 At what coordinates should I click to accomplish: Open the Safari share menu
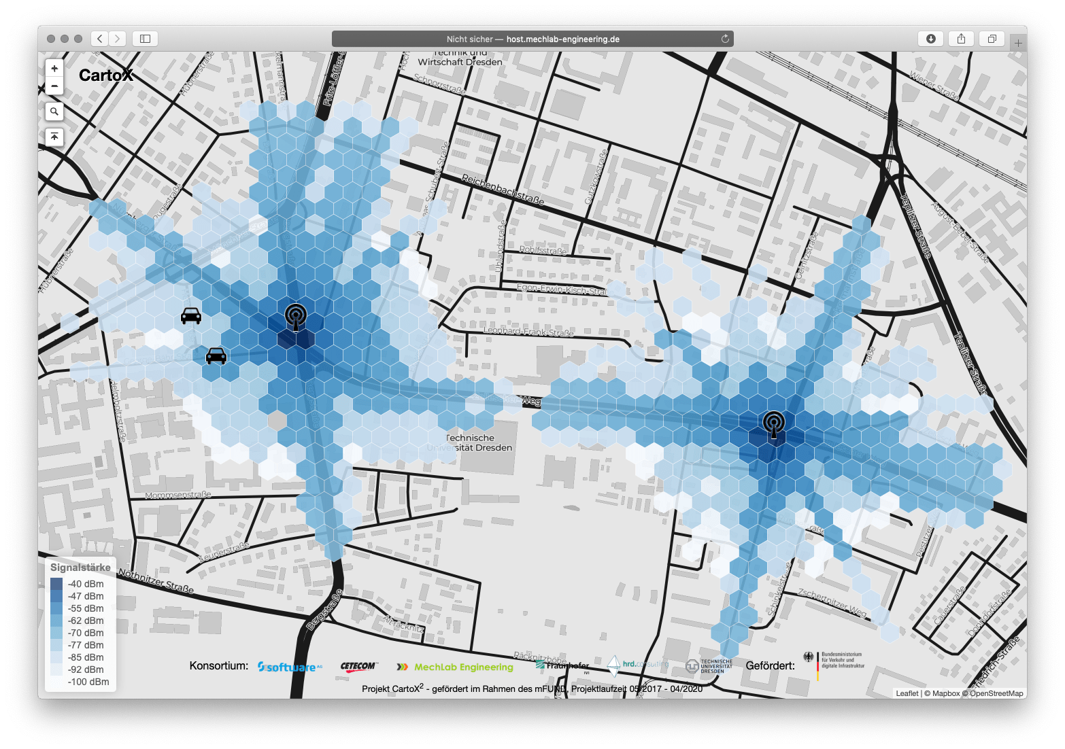pos(961,39)
